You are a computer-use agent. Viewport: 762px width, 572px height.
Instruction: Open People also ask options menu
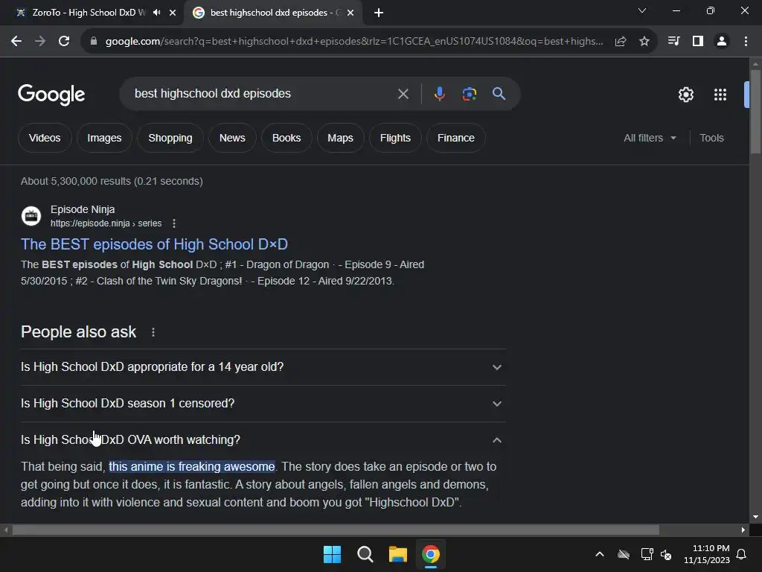[x=153, y=332]
